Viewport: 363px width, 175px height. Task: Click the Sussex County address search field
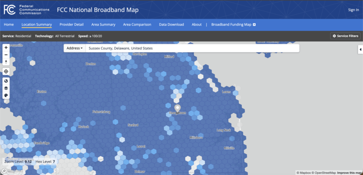pyautogui.click(x=192, y=49)
